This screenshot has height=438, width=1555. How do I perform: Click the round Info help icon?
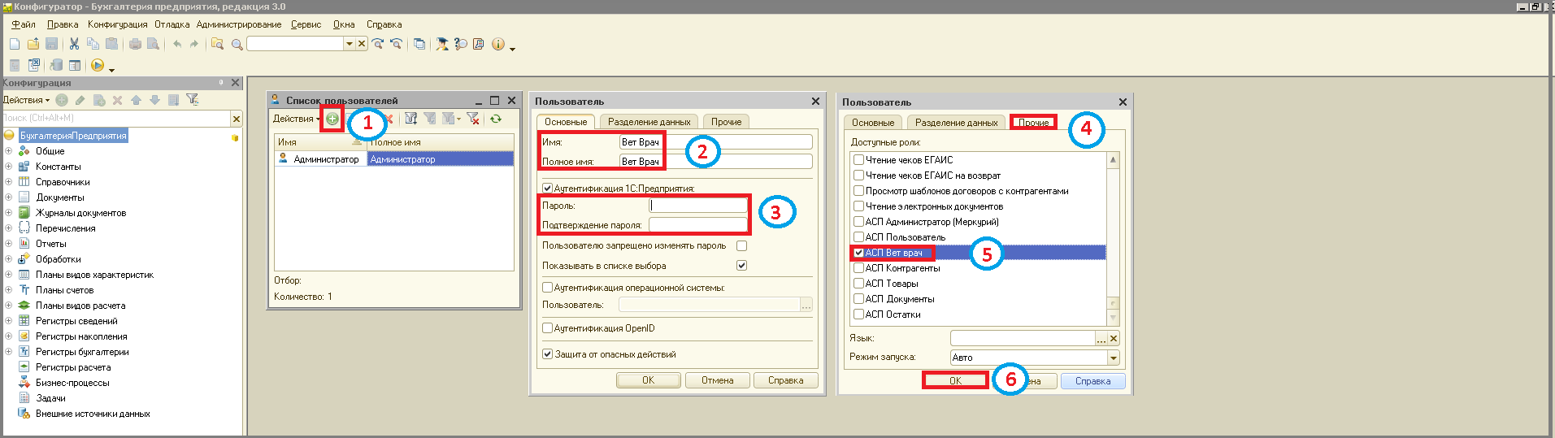click(497, 44)
